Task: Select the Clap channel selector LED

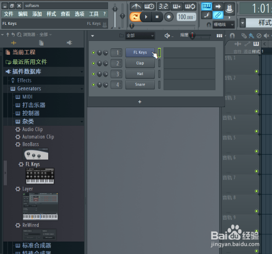Action: tap(159, 63)
